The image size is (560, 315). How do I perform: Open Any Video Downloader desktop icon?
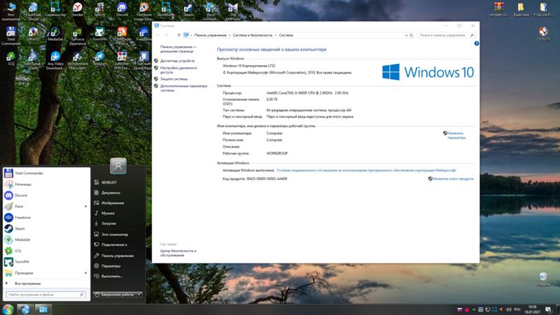point(55,61)
